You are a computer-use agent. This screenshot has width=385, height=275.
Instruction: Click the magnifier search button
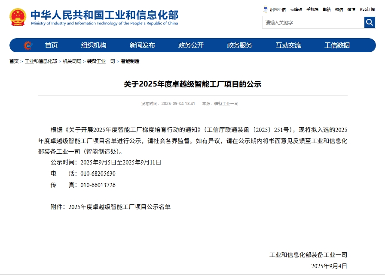[x=370, y=22]
